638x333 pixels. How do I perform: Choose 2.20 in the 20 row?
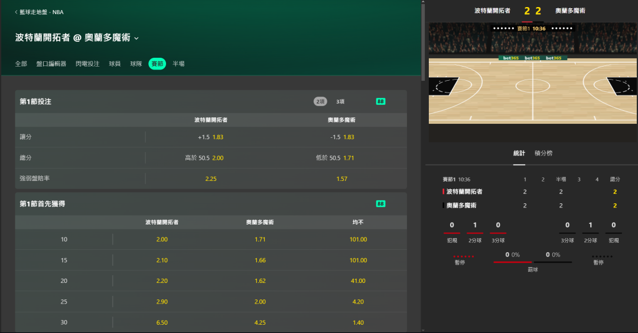click(162, 281)
